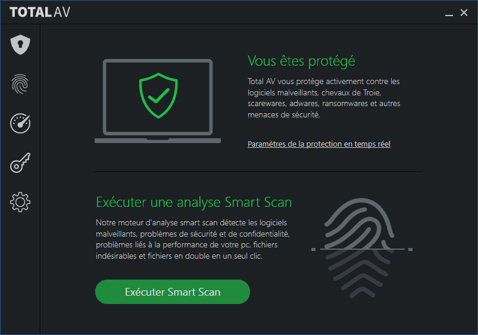Viewport: 478px width, 335px height.
Task: Click the smart scan engine description text
Action: coord(193,239)
